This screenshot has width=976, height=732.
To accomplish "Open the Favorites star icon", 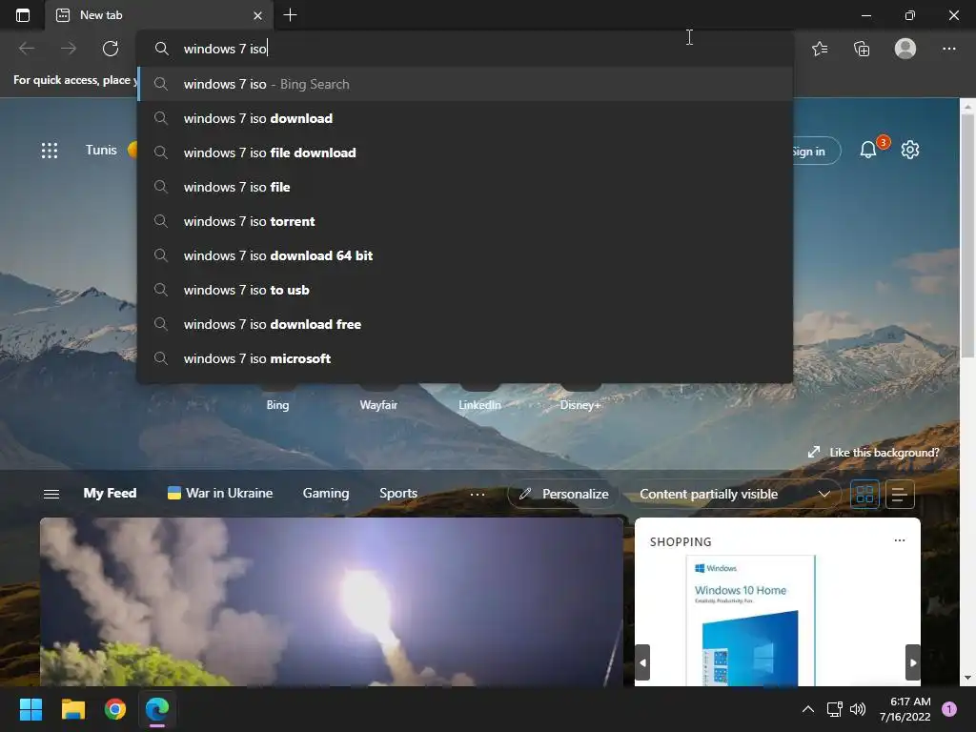I will point(820,49).
